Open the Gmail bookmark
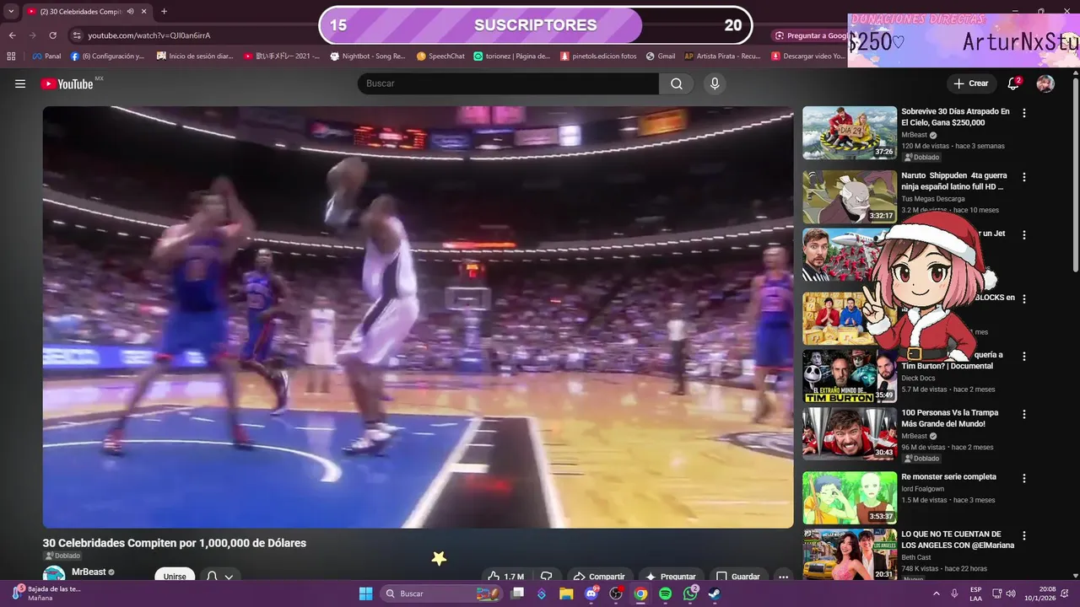This screenshot has height=607, width=1080. coord(661,56)
